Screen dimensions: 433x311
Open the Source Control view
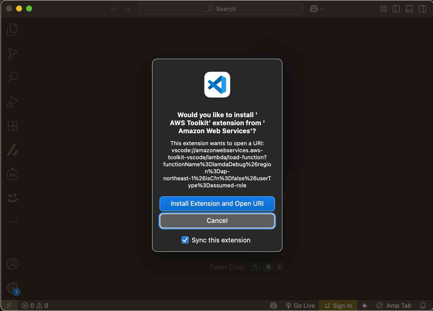tap(12, 54)
